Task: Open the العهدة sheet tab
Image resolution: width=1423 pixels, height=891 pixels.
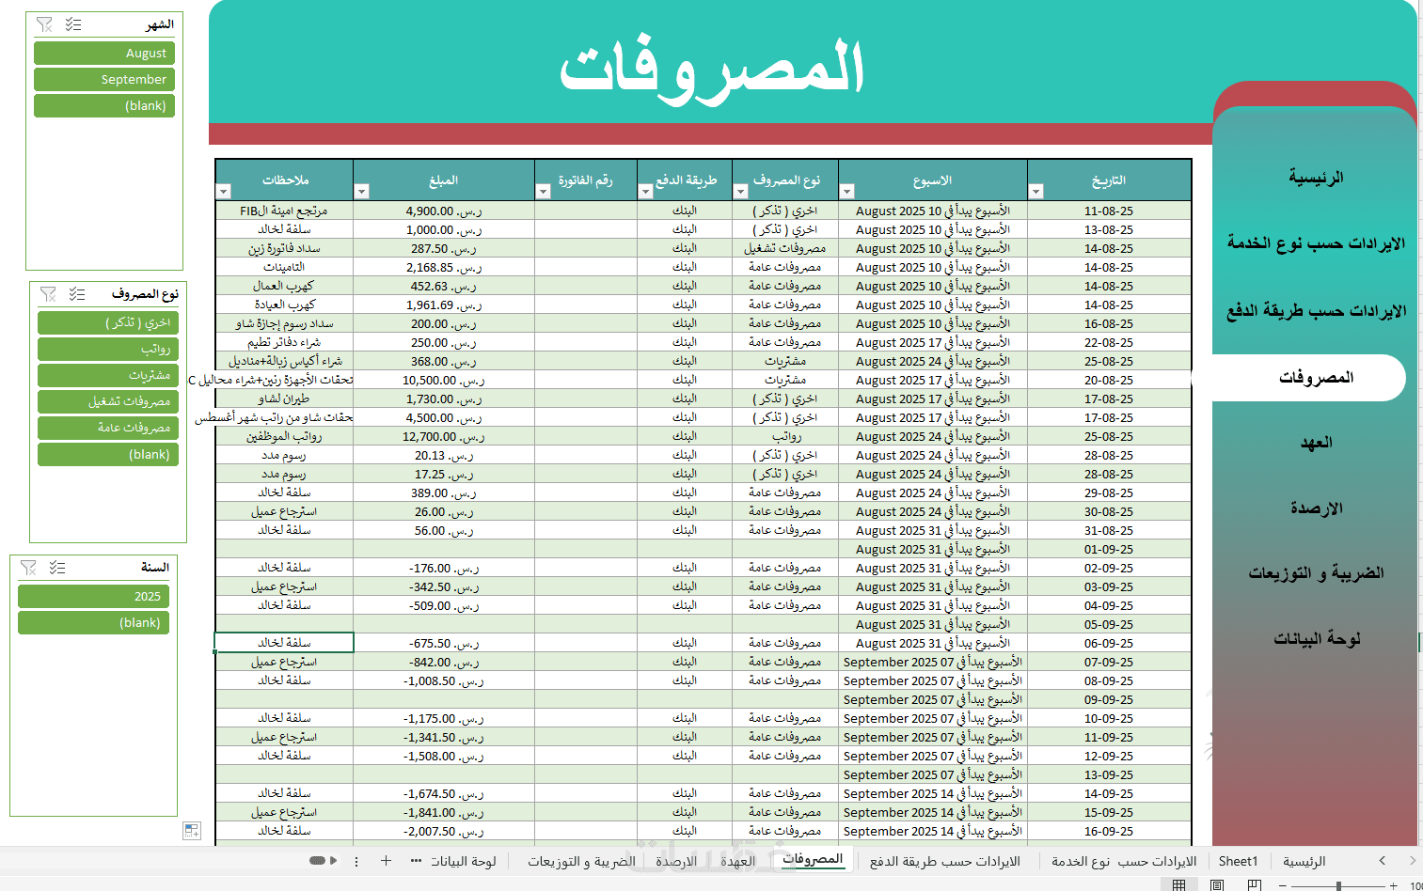Action: click(x=738, y=861)
